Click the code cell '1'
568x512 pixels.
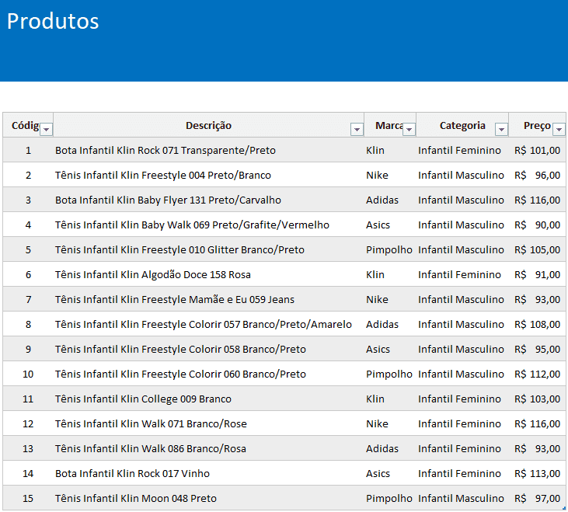click(28, 150)
